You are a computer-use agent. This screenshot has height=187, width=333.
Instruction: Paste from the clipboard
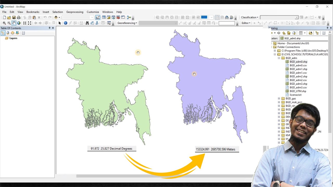(x=34, y=17)
